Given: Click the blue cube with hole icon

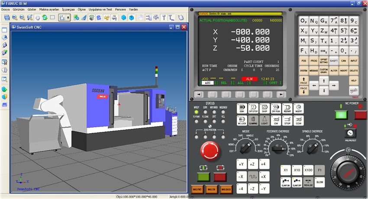Looking at the screenshot, I should pyautogui.click(x=132, y=18).
